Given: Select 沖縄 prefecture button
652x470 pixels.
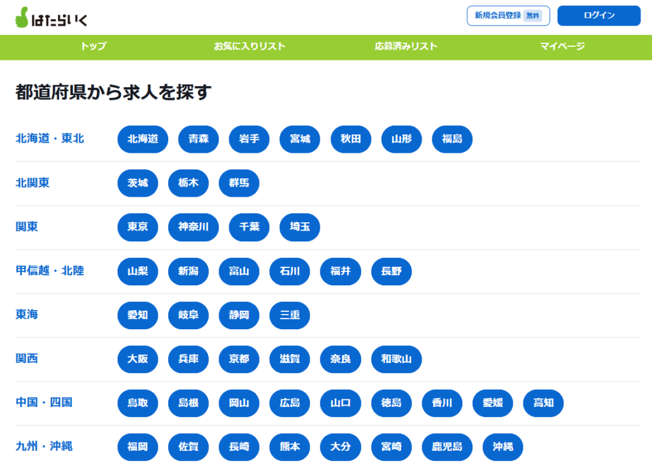Looking at the screenshot, I should [503, 447].
